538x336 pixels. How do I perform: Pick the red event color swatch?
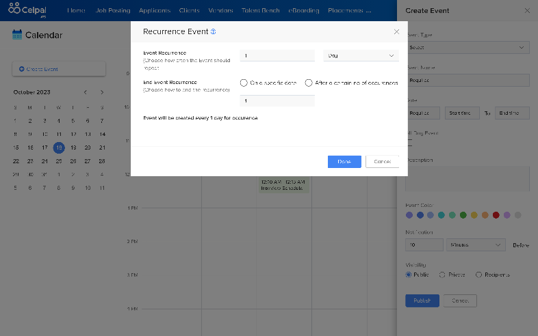[496, 215]
